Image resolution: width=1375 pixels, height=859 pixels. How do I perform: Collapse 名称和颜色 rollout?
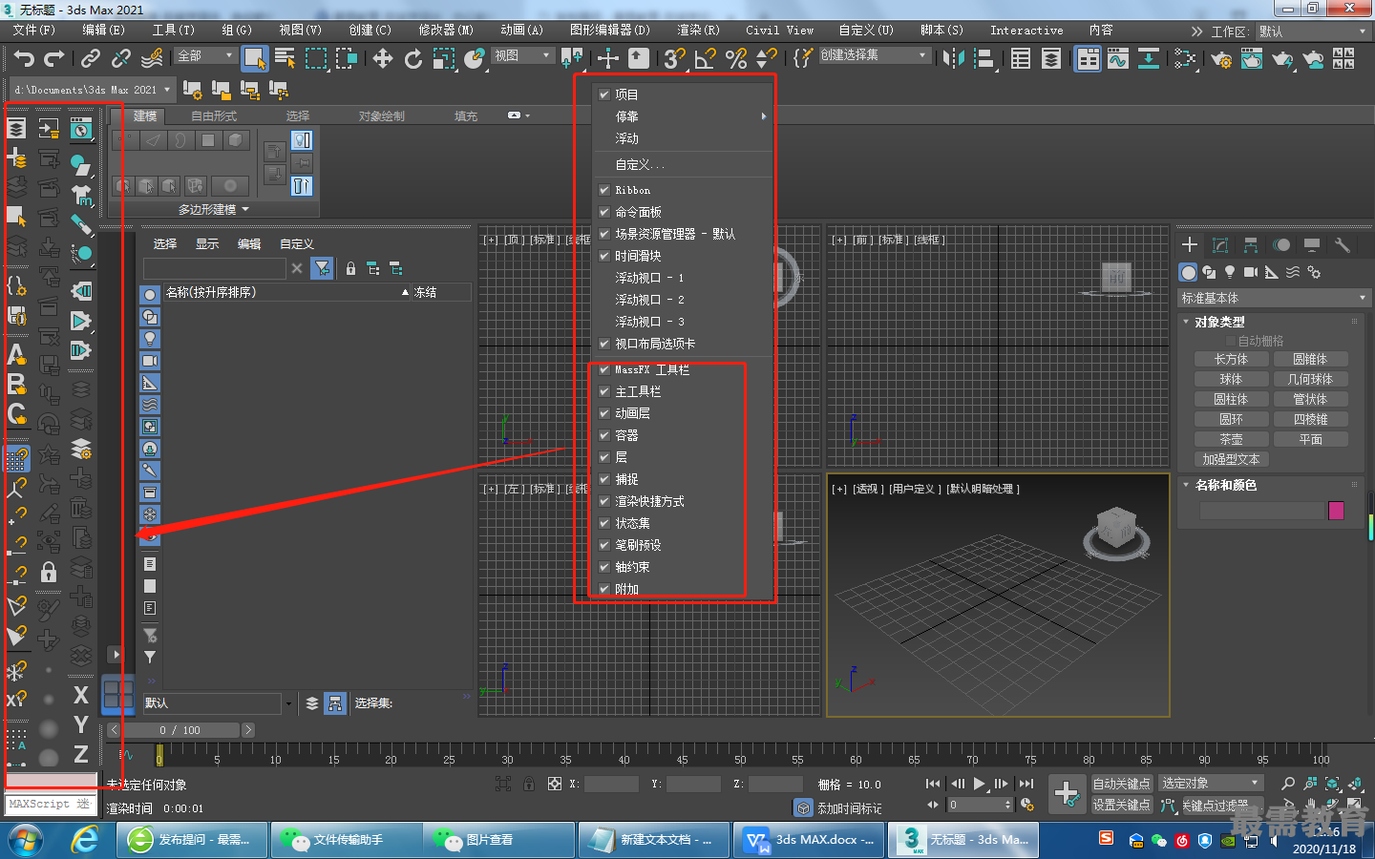tap(1226, 485)
